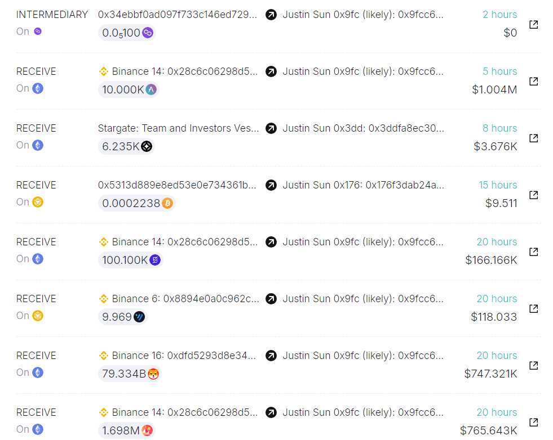This screenshot has width=553, height=440.
Task: Select the 1.698M token amount pill
Action: pyautogui.click(x=127, y=430)
